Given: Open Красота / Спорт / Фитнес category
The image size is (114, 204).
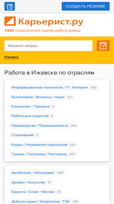Looking at the screenshot, I should [36, 192].
